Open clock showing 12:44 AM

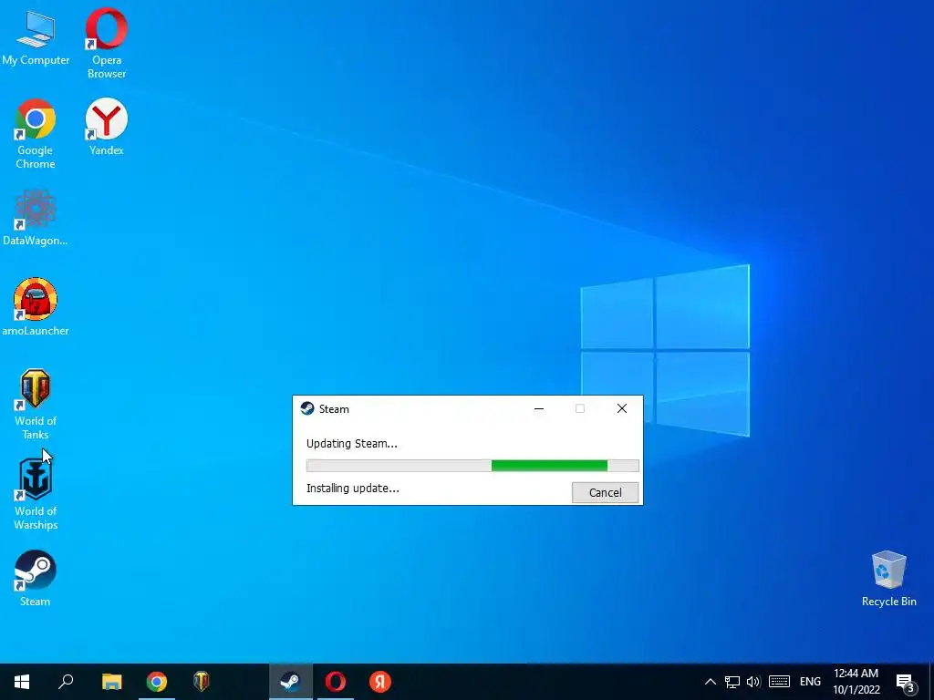click(x=856, y=682)
